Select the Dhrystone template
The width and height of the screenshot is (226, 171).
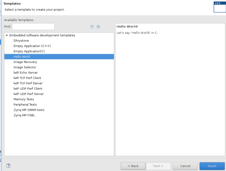21,41
